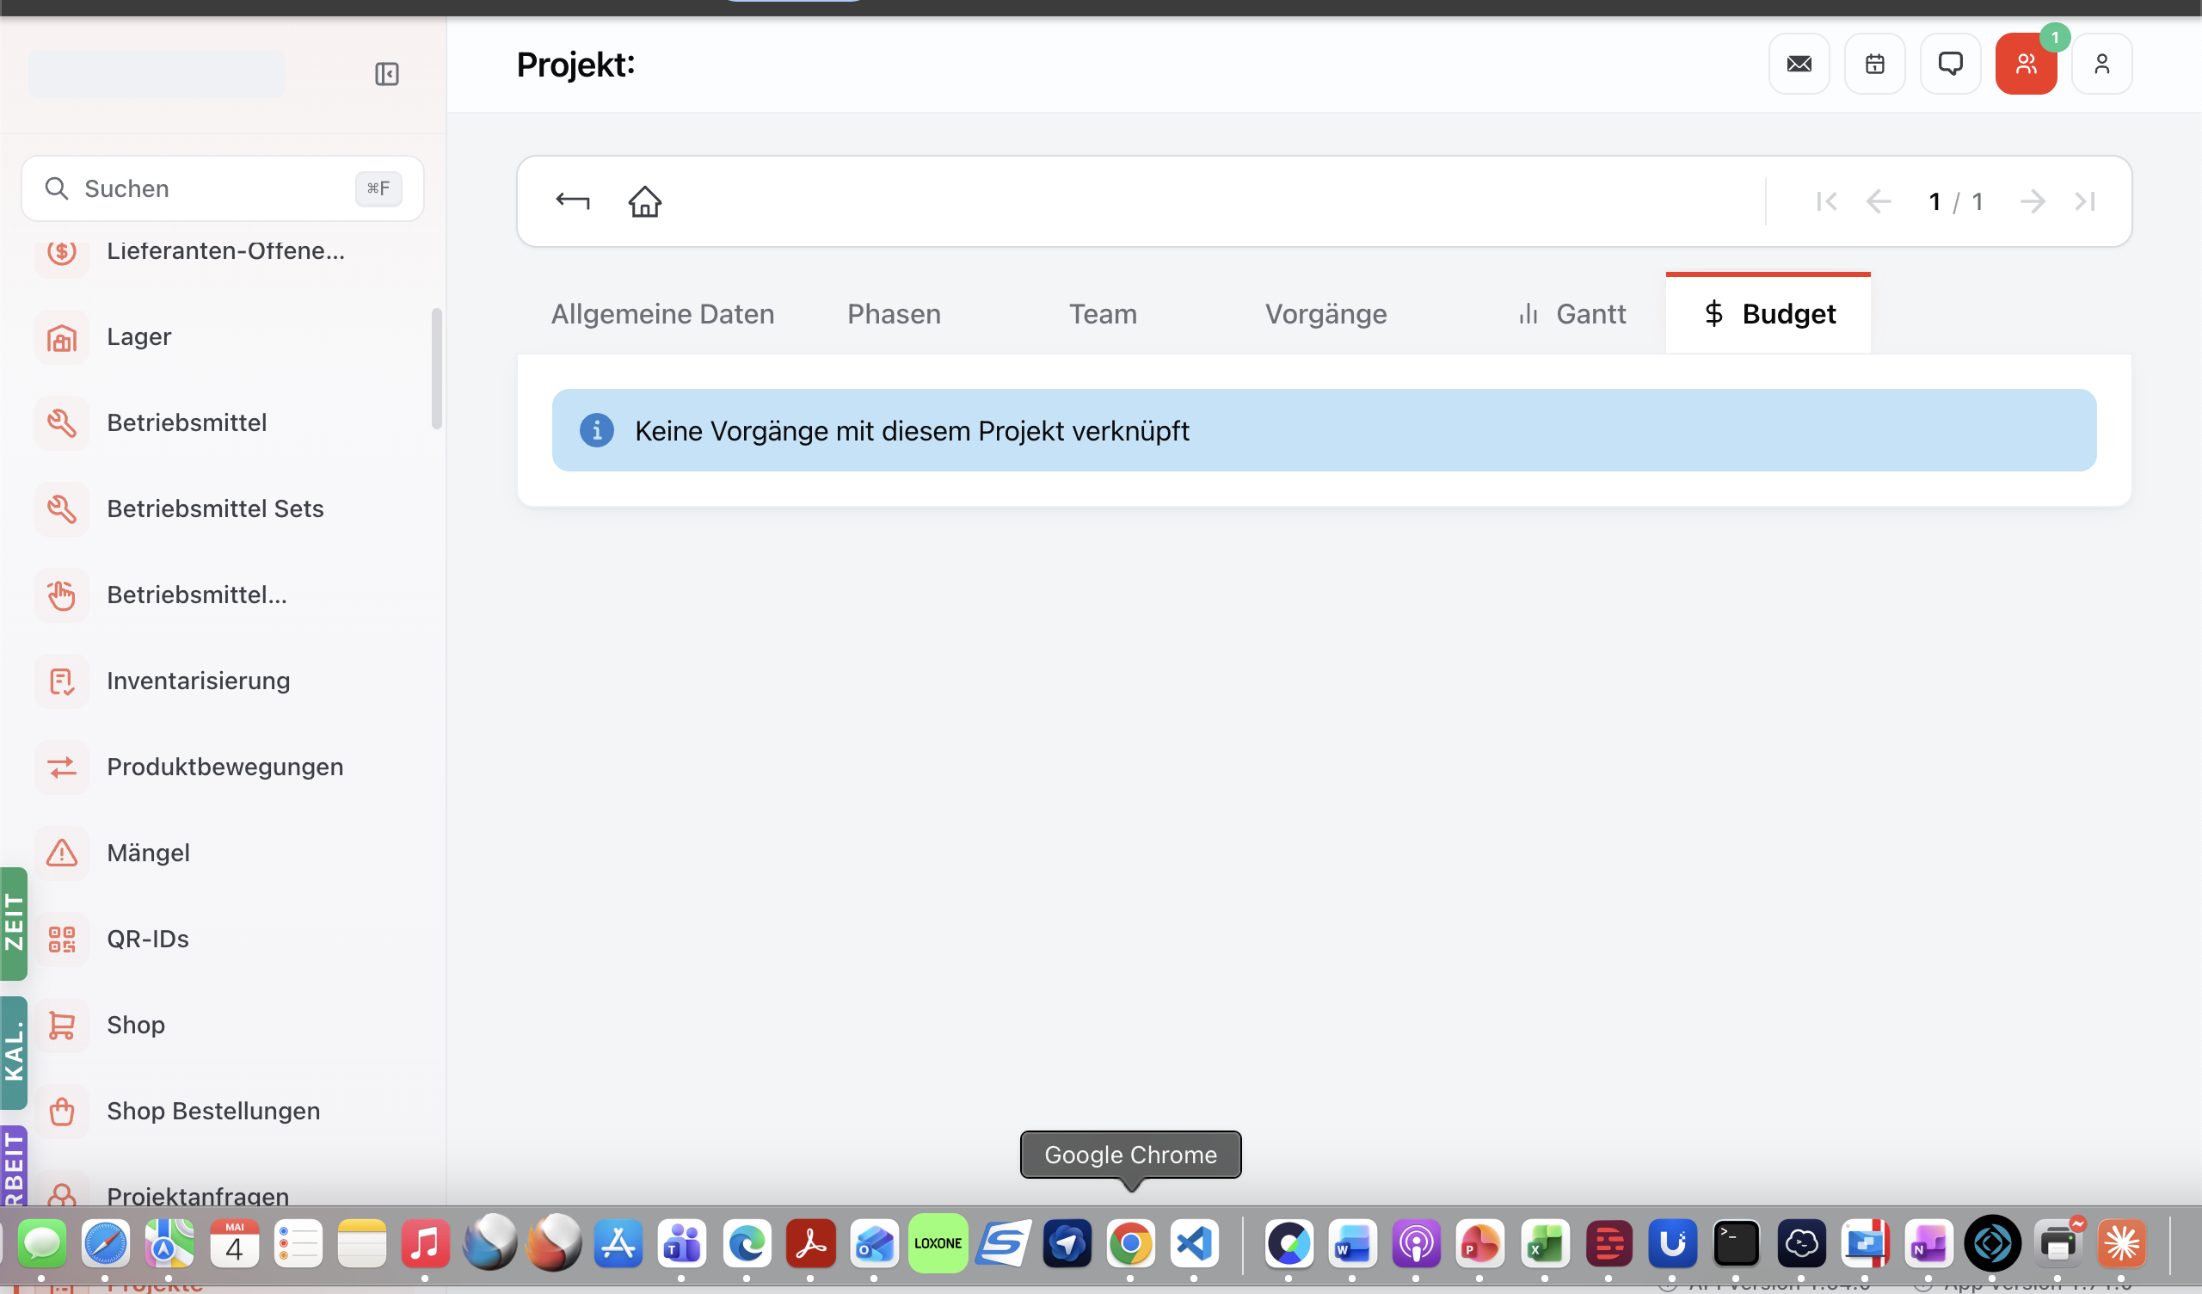
Task: Collapse the sidebar with the panel icon
Action: tap(387, 74)
